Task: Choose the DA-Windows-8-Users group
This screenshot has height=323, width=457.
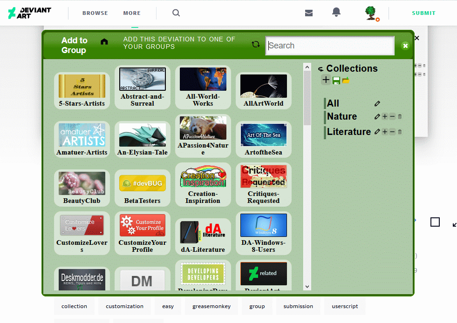Action: pyautogui.click(x=264, y=233)
